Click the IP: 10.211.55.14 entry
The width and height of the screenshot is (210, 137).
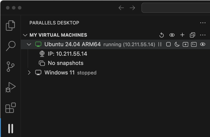pyautogui.click(x=67, y=54)
